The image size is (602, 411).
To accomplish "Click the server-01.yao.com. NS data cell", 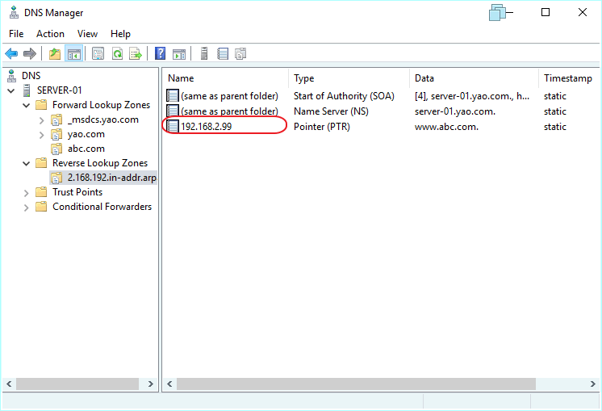I will click(455, 111).
